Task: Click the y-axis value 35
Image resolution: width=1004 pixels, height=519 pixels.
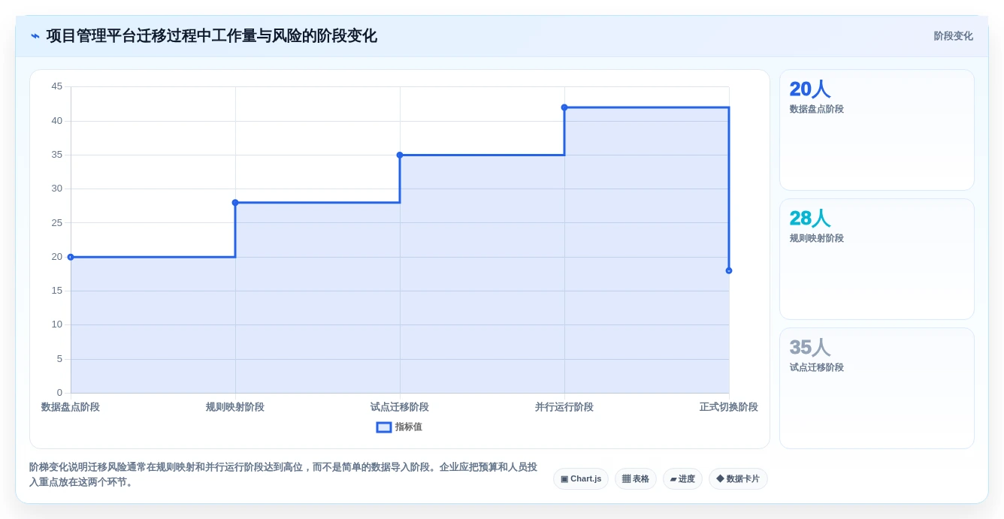Action: 57,155
